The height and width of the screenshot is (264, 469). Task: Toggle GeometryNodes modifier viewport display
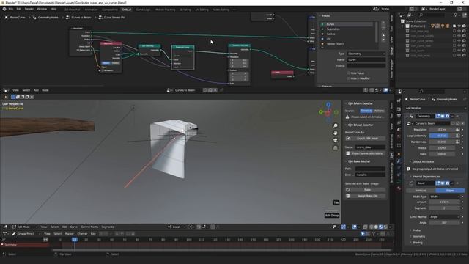tap(443, 116)
